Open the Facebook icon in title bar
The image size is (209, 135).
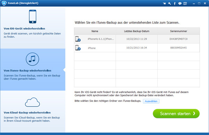click(175, 3)
